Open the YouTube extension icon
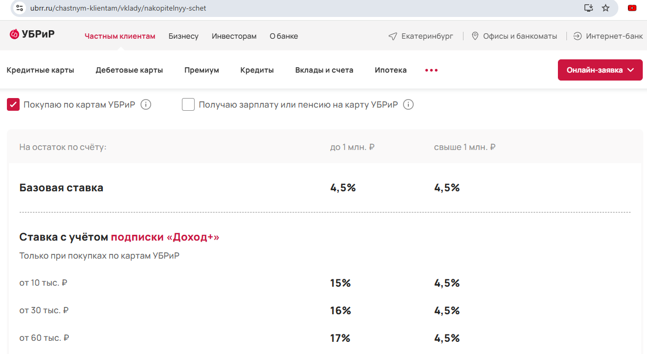This screenshot has width=647, height=354. click(x=632, y=8)
